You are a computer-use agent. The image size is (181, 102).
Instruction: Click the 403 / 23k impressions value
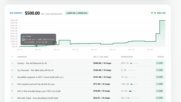point(125,98)
